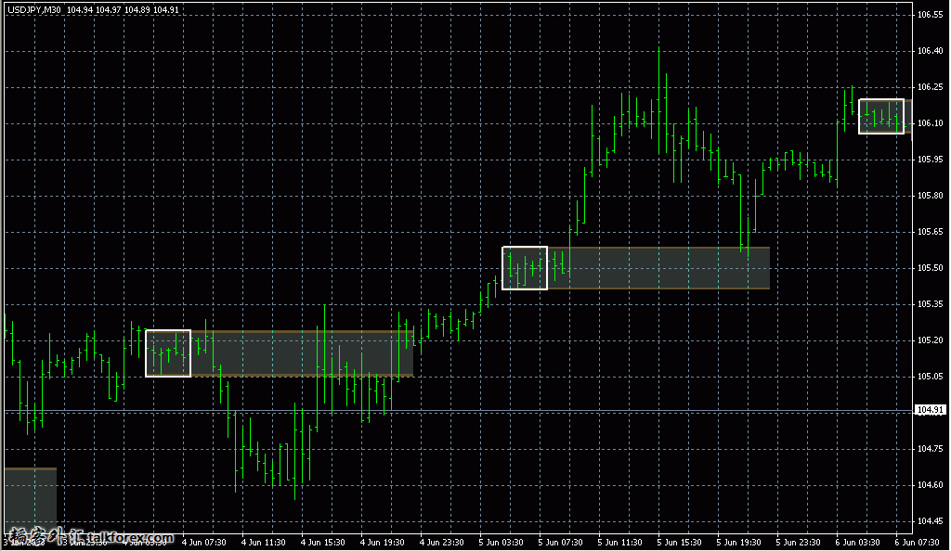The image size is (951, 551).
Task: Select the 105.35 price axis label
Action: pos(930,304)
